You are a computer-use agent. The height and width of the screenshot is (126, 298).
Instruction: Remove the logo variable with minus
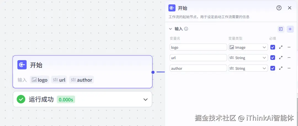pos(289,47)
